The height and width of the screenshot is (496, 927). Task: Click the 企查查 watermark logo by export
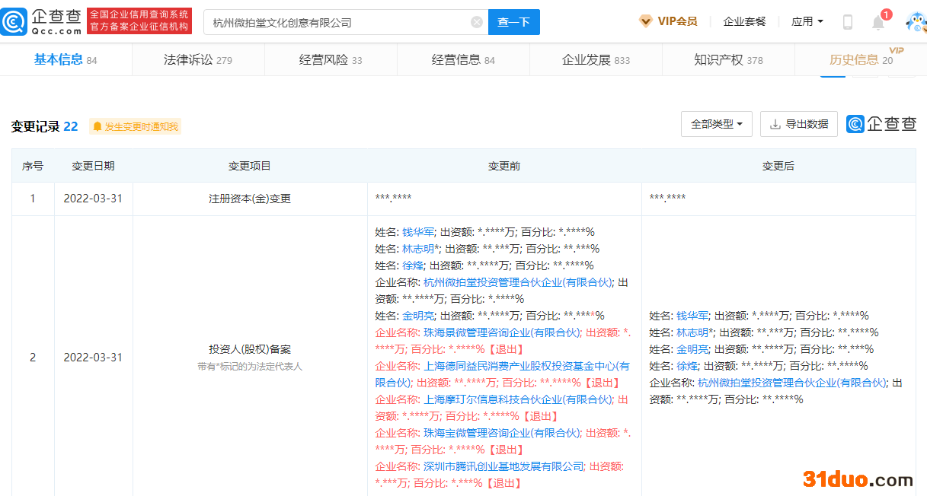point(881,124)
